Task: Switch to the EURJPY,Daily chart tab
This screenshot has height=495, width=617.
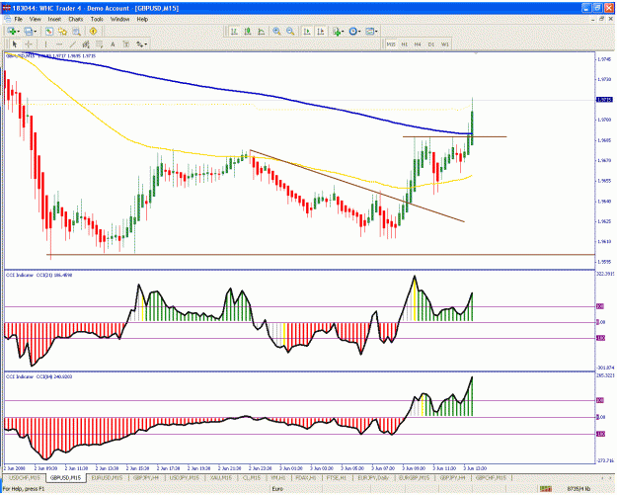Action: click(x=373, y=477)
